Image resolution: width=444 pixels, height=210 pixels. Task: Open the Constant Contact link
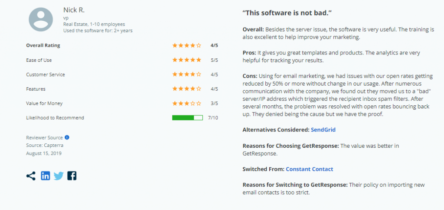click(x=309, y=169)
